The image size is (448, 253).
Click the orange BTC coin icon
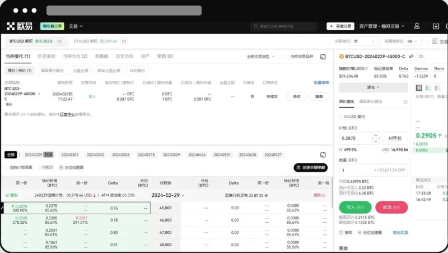click(342, 57)
